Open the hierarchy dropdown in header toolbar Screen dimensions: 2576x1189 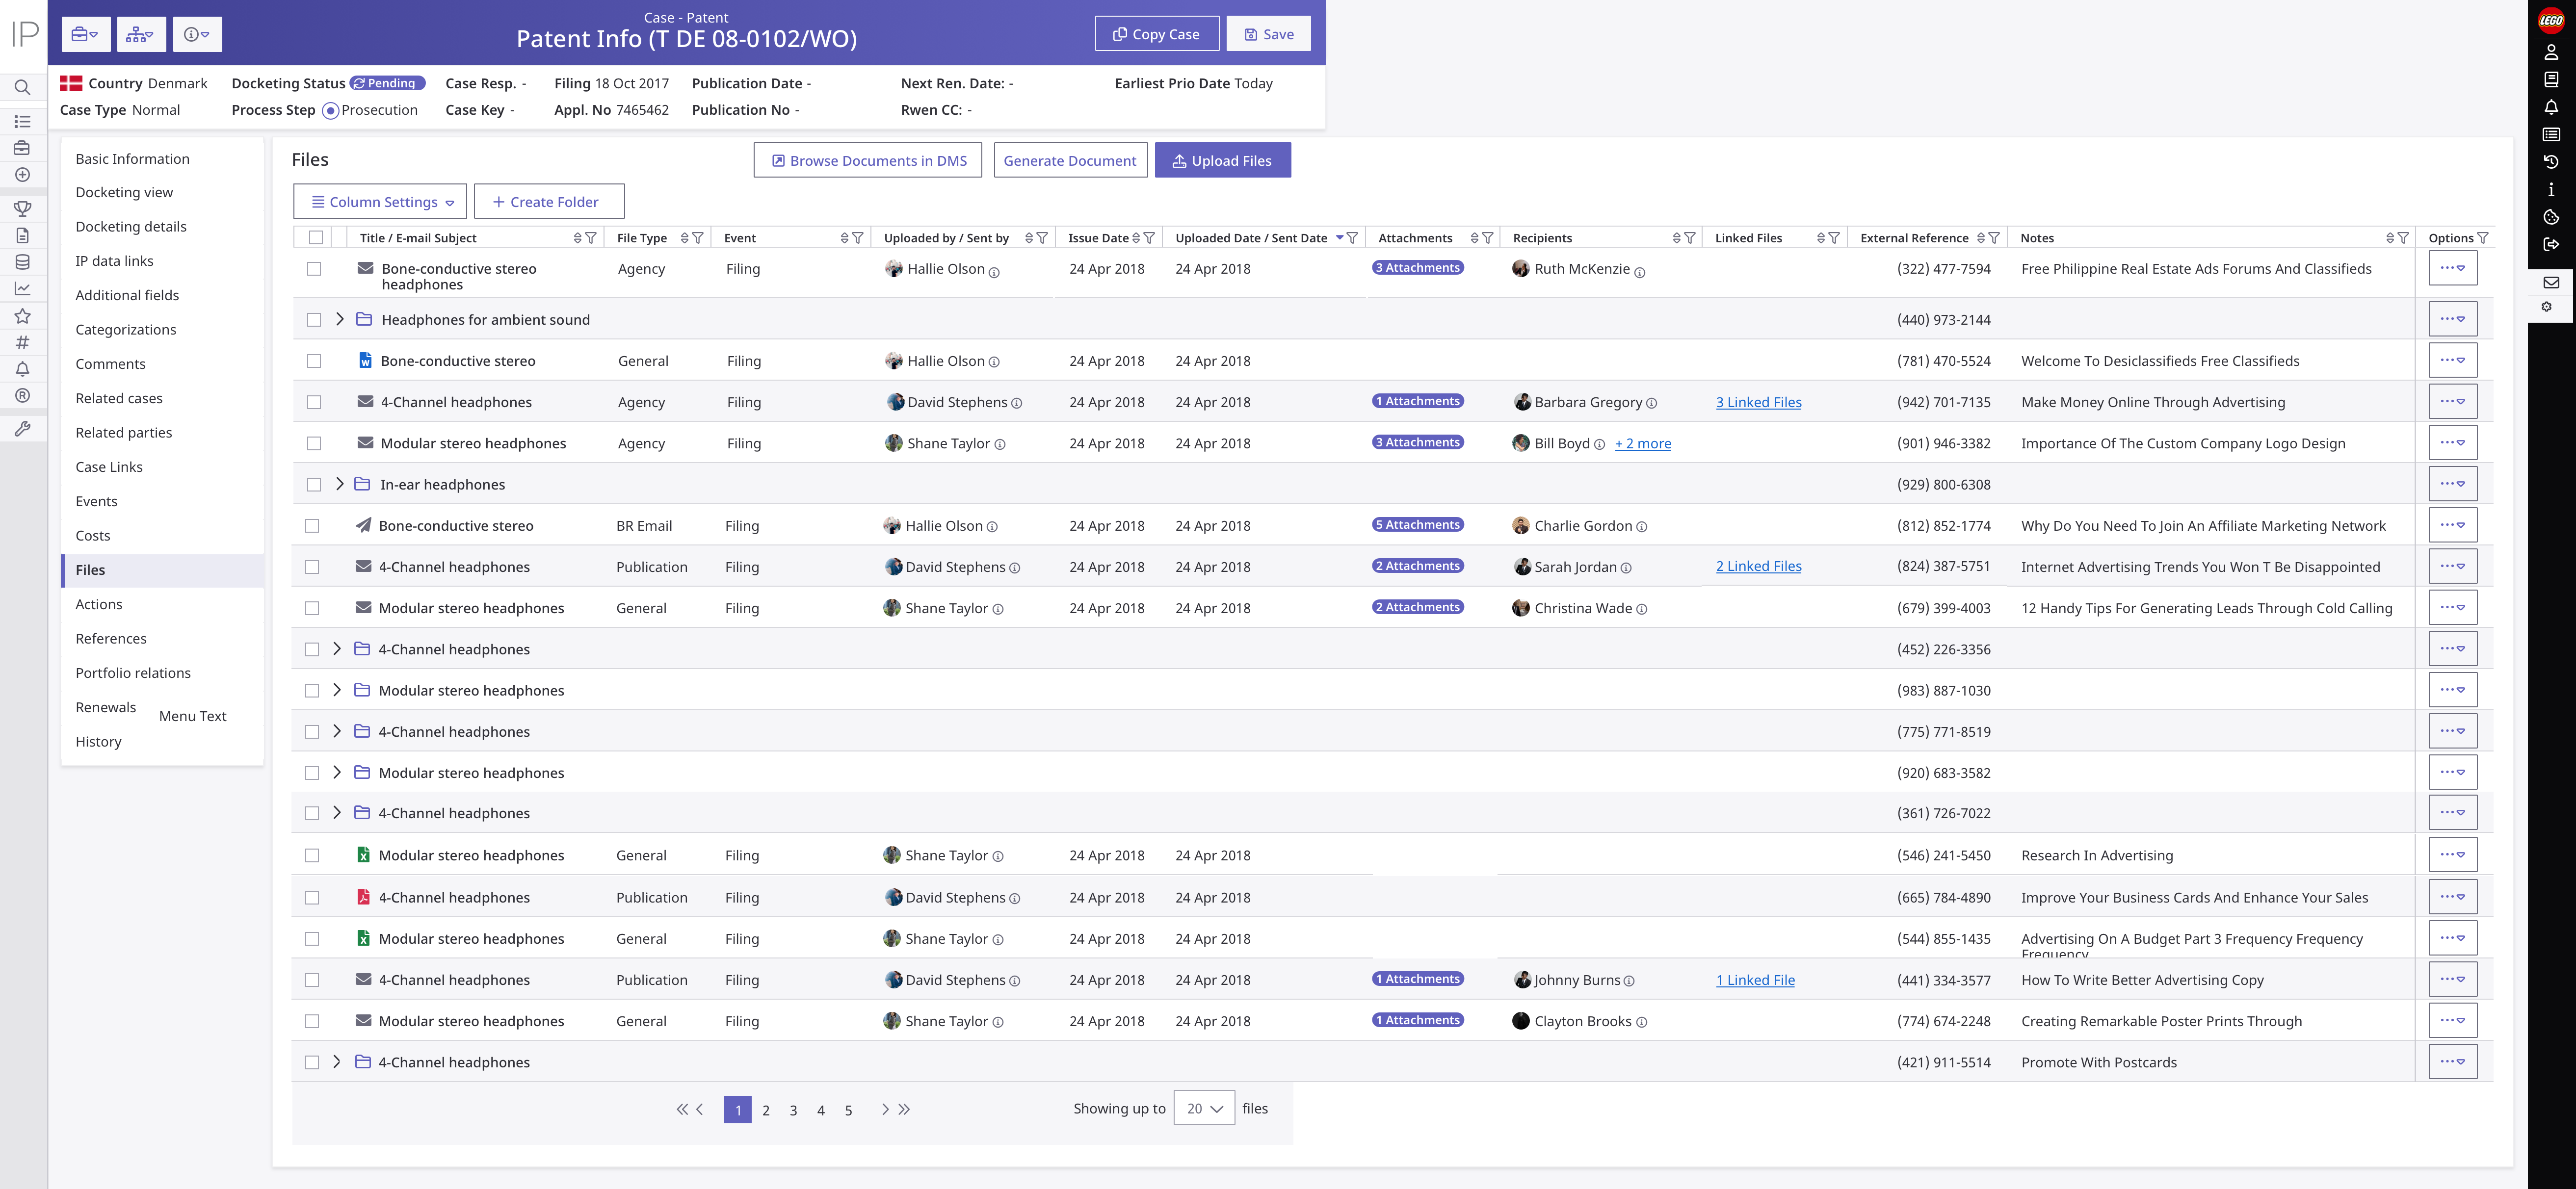click(x=141, y=34)
